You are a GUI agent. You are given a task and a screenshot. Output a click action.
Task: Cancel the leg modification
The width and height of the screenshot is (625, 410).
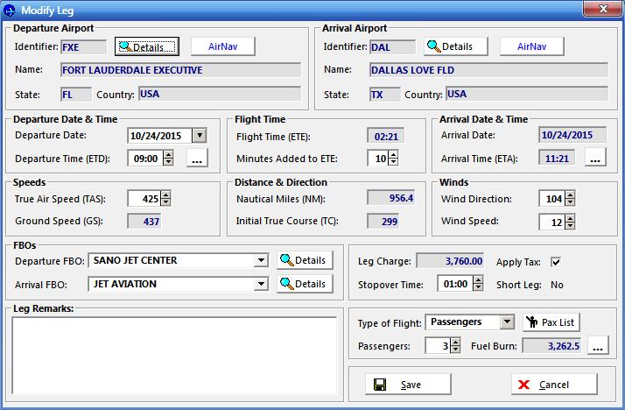tap(553, 385)
